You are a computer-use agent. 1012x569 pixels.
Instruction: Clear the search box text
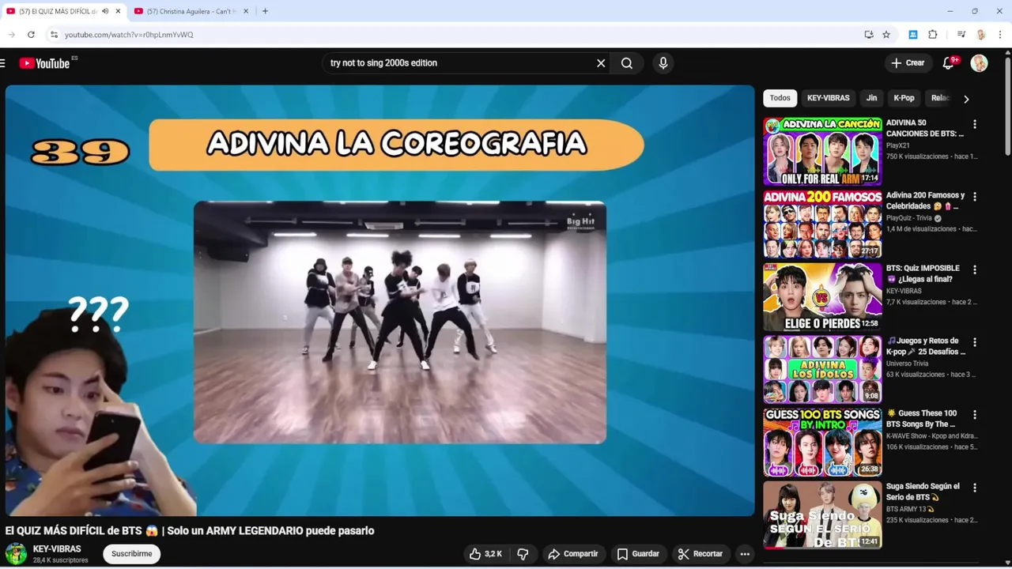coord(601,63)
